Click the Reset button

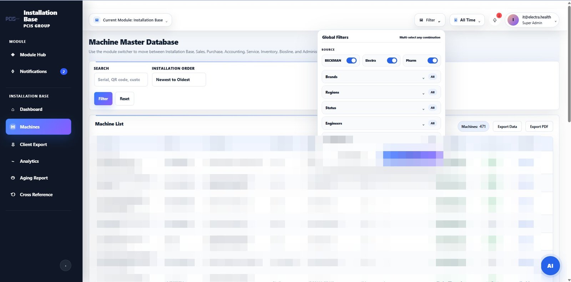tap(125, 99)
